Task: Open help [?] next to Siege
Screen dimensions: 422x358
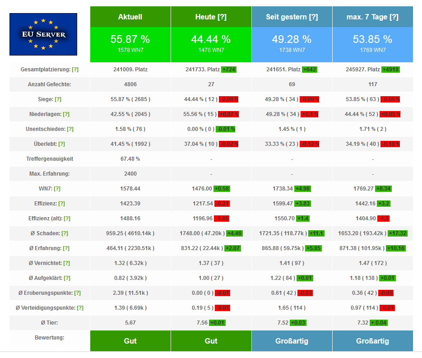Action: click(58, 99)
